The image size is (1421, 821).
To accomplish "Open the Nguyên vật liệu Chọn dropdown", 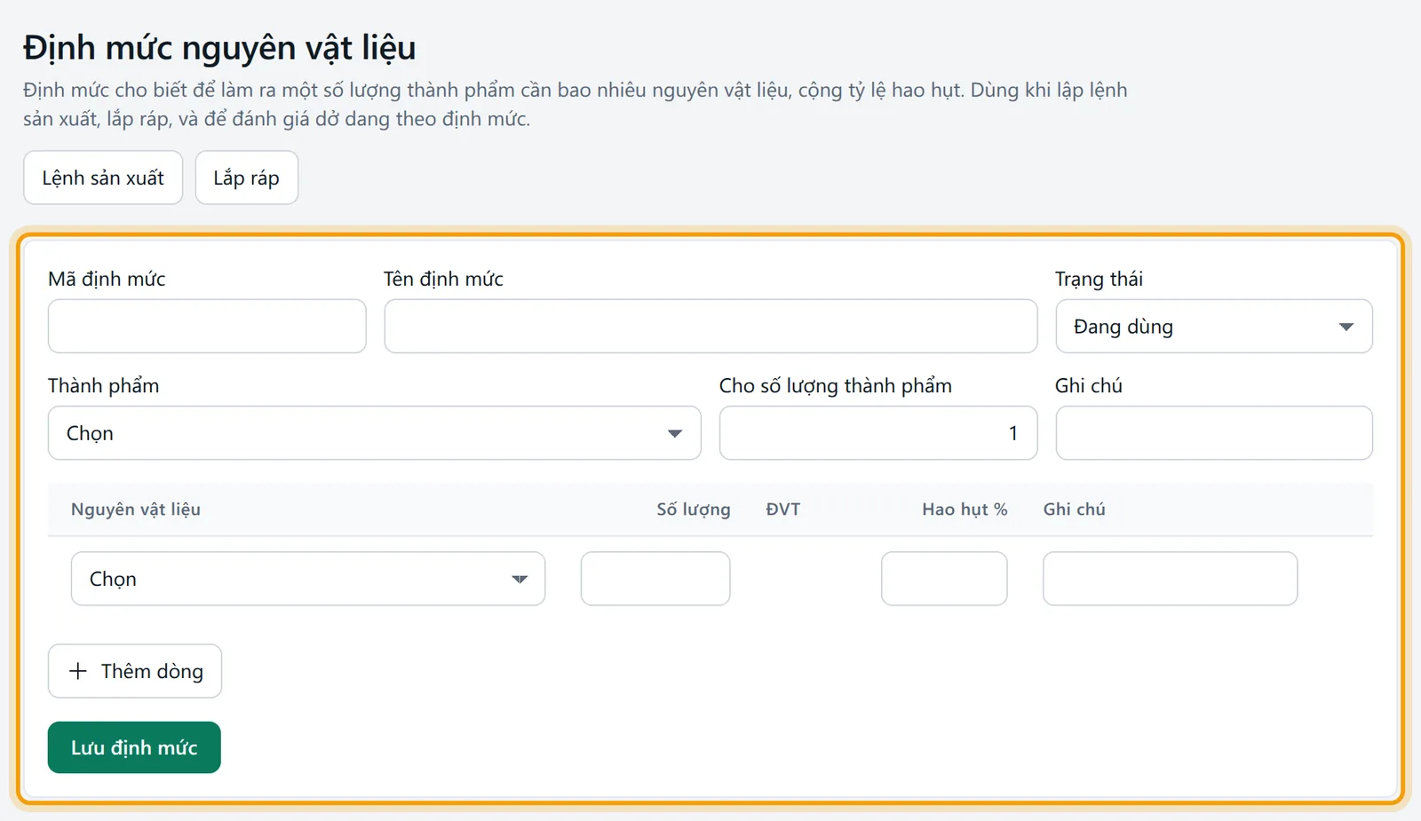I will [308, 579].
